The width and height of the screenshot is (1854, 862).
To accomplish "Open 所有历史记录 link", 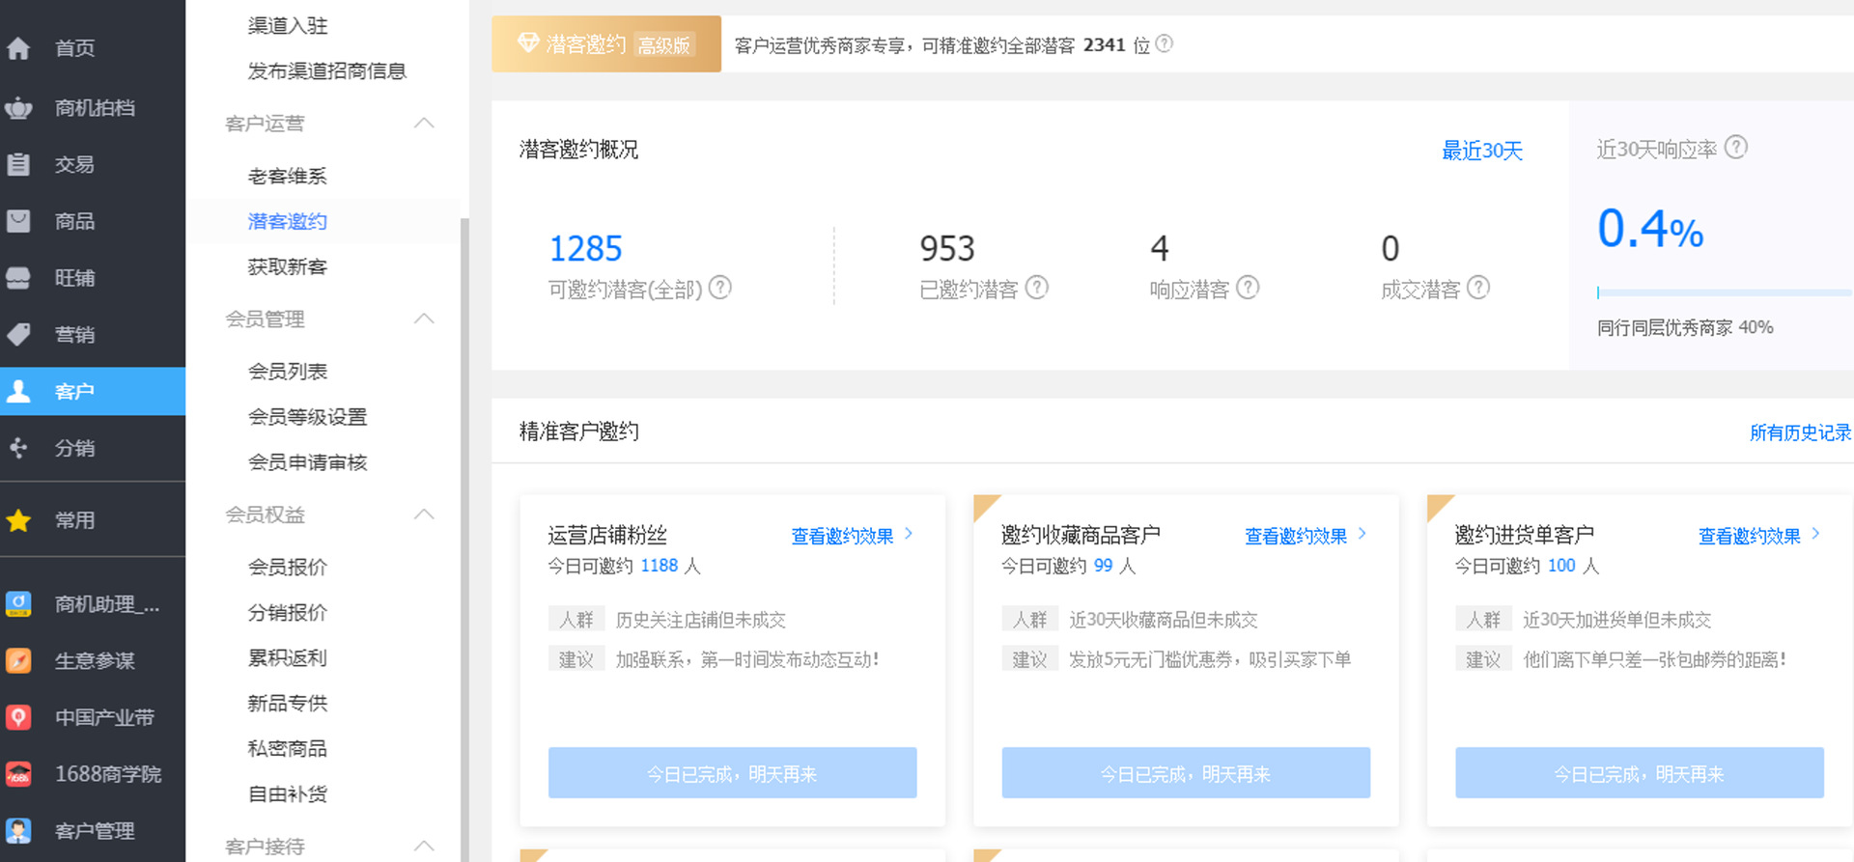I will 1800,432.
